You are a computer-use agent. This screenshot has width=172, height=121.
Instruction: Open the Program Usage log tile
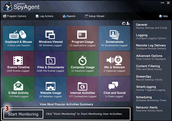coord(83,38)
